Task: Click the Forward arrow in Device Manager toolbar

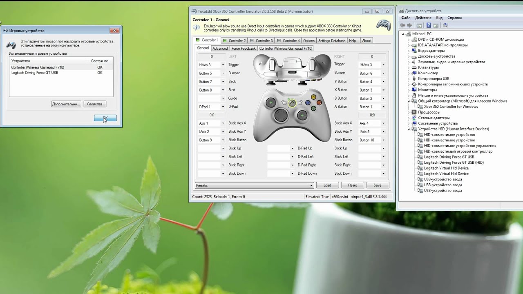Action: coord(410,25)
